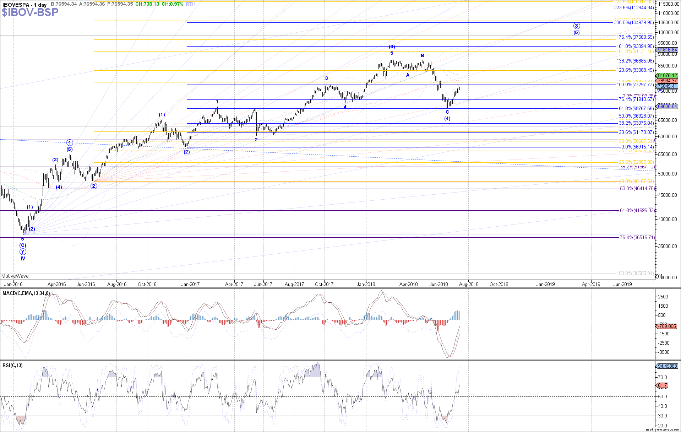Select Fibonacci label '0.0%(56915.14)'

click(637, 147)
